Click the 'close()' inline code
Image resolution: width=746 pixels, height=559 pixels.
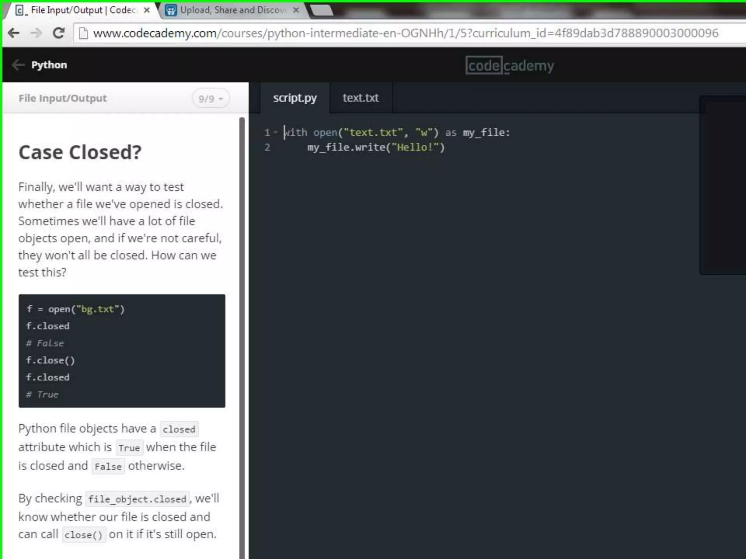coord(84,535)
